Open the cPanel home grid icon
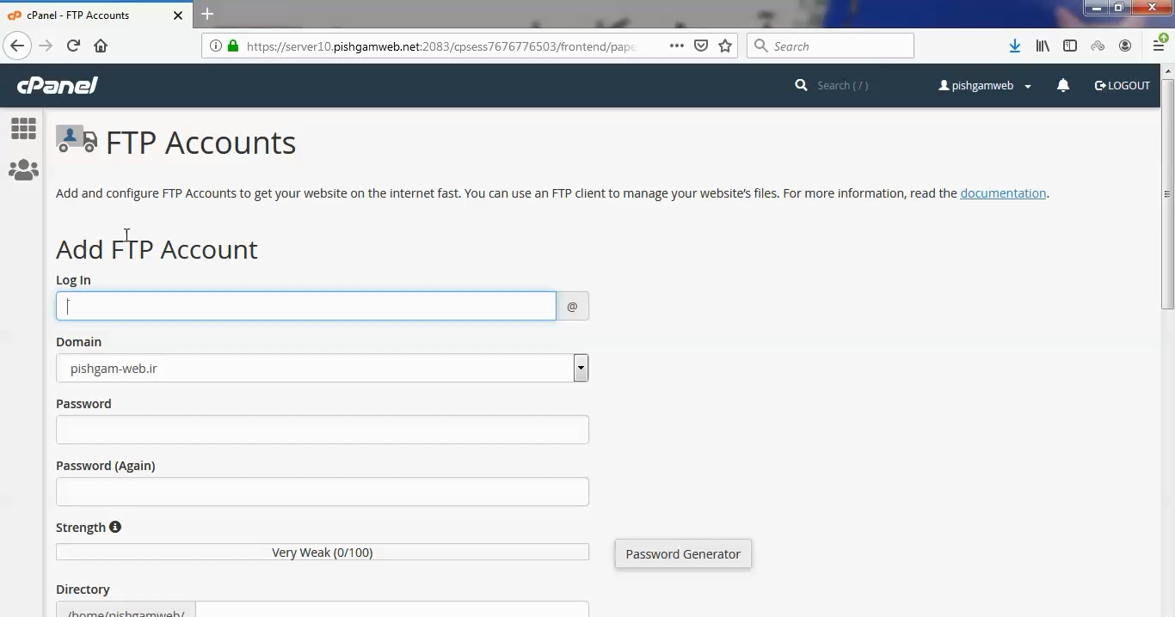This screenshot has width=1175, height=617. pyautogui.click(x=23, y=129)
